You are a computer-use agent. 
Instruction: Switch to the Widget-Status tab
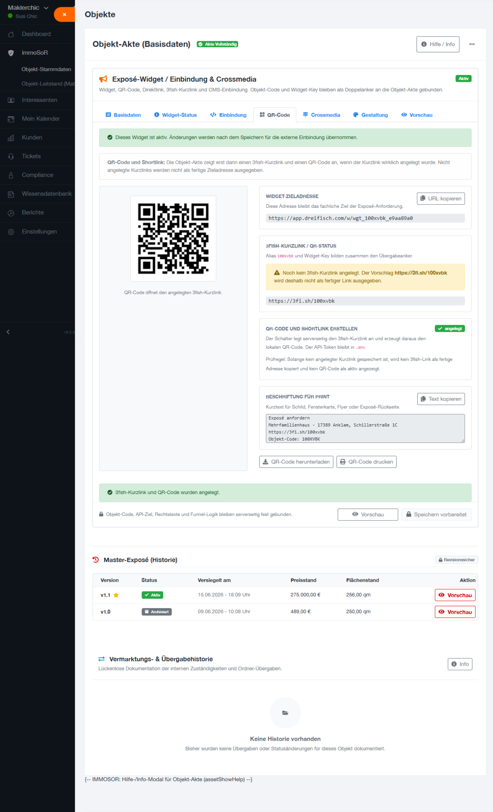(x=176, y=115)
